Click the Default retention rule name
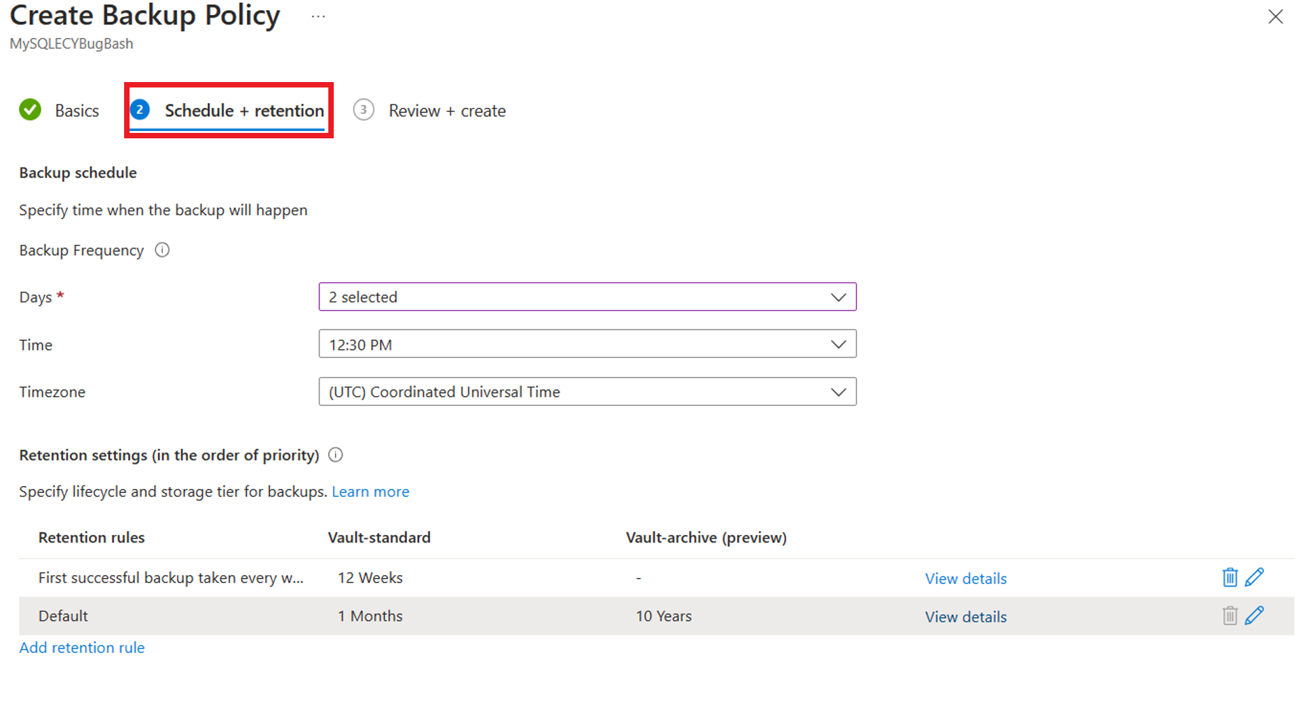1299x712 pixels. [x=63, y=616]
